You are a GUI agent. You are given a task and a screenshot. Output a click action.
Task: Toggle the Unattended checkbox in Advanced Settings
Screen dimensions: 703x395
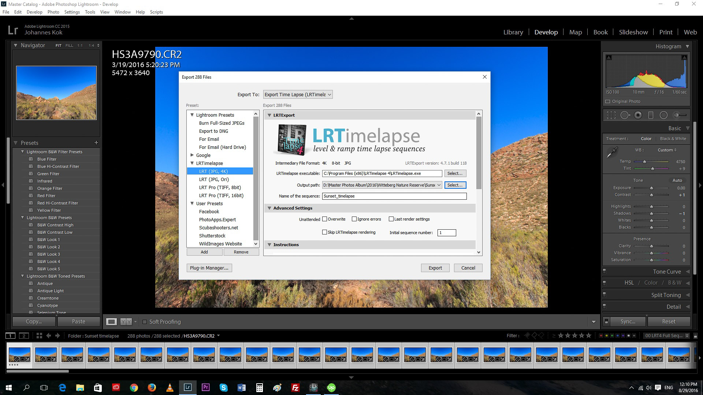324,219
